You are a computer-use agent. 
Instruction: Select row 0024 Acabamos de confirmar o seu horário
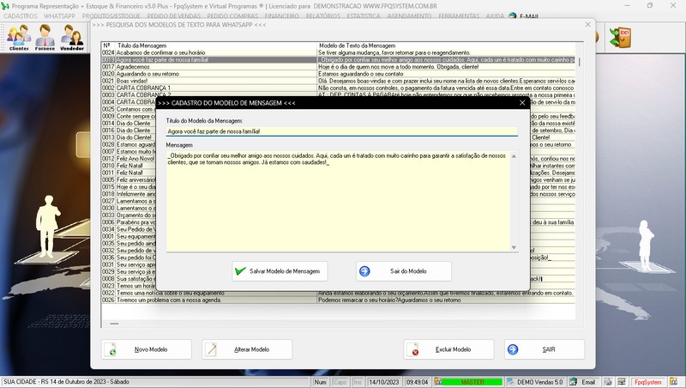tap(338, 52)
